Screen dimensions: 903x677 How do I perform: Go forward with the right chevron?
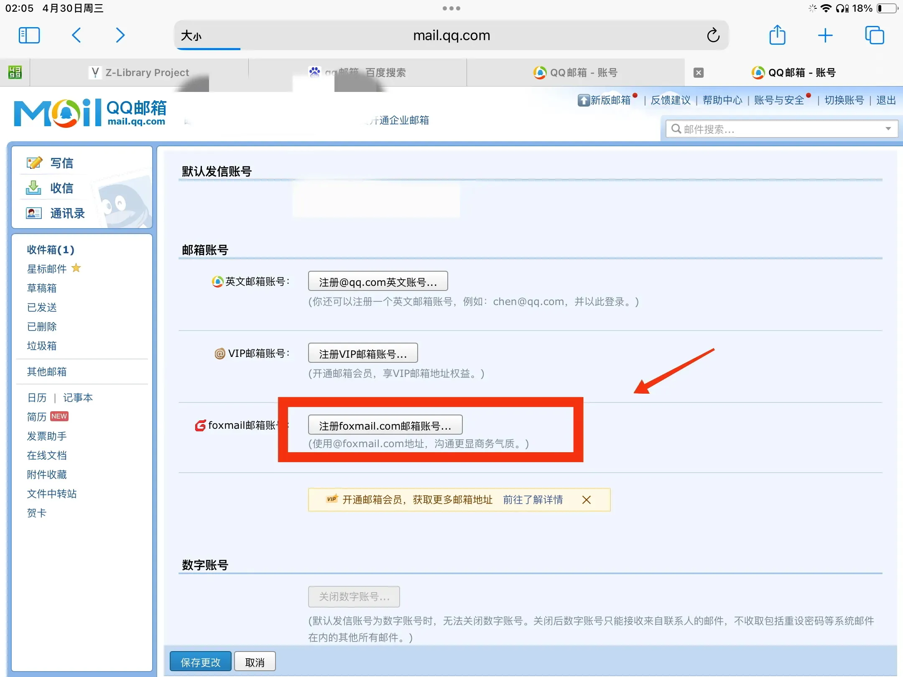[x=120, y=36]
